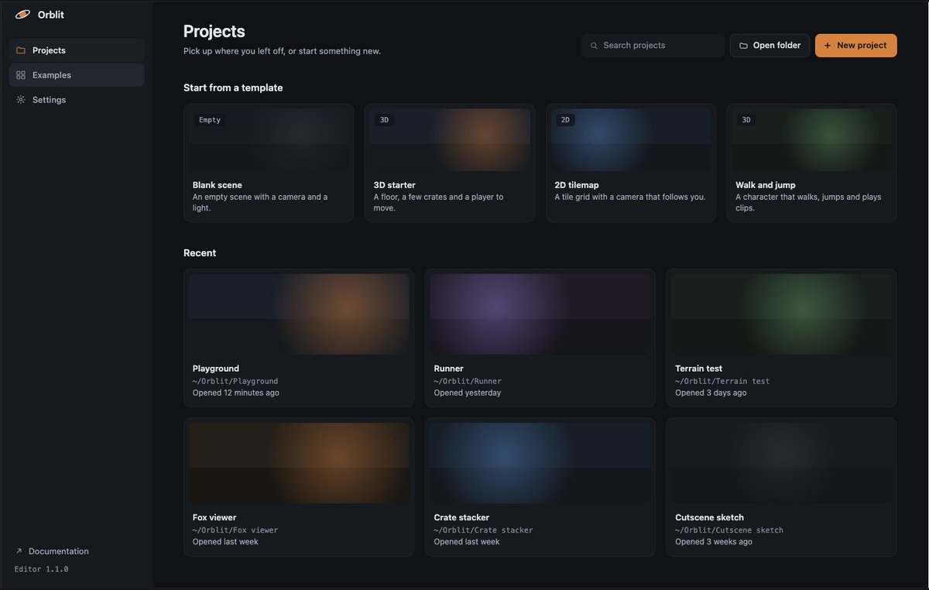Click the Walk and jump green thumbnail
The height and width of the screenshot is (590, 929).
[x=812, y=140]
